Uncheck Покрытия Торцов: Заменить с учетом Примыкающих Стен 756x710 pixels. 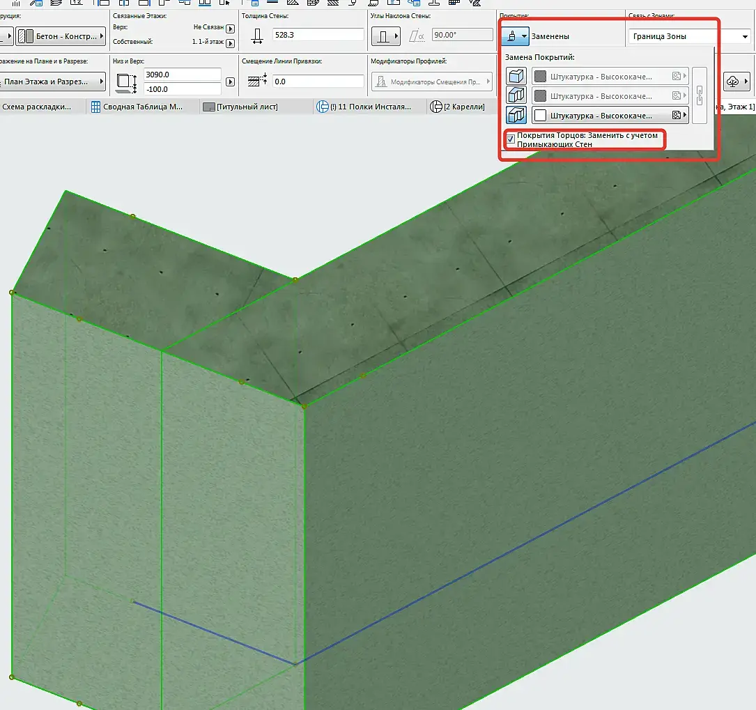click(x=511, y=139)
